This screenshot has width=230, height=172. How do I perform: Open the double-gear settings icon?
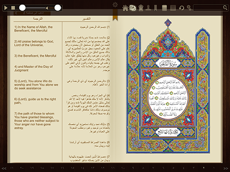[189, 8]
